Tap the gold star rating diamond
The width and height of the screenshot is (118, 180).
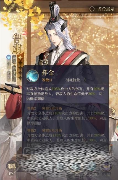[x=20, y=57]
